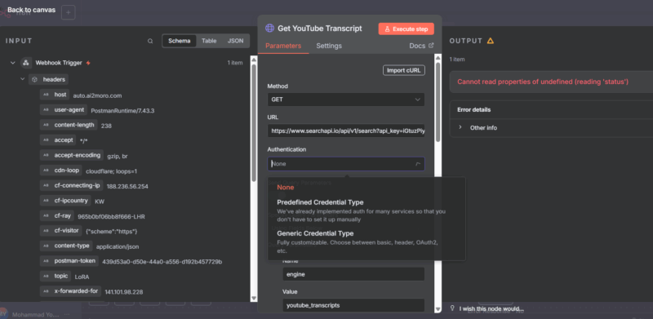Click the Value field youtube_transcripts
653x319 pixels.
point(353,305)
